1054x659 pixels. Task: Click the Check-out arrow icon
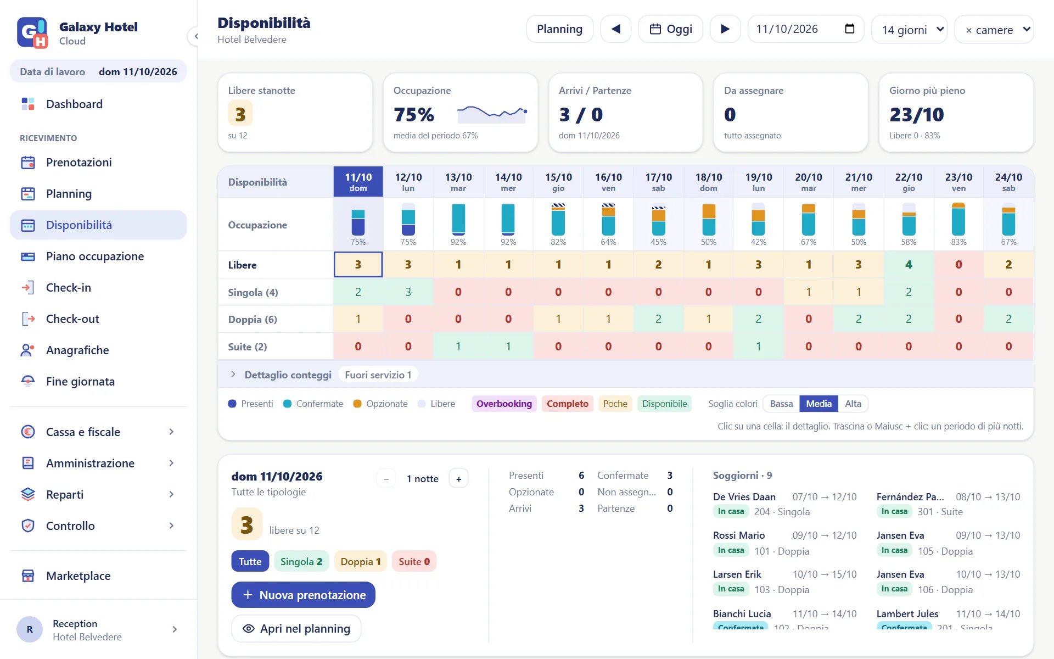28,319
